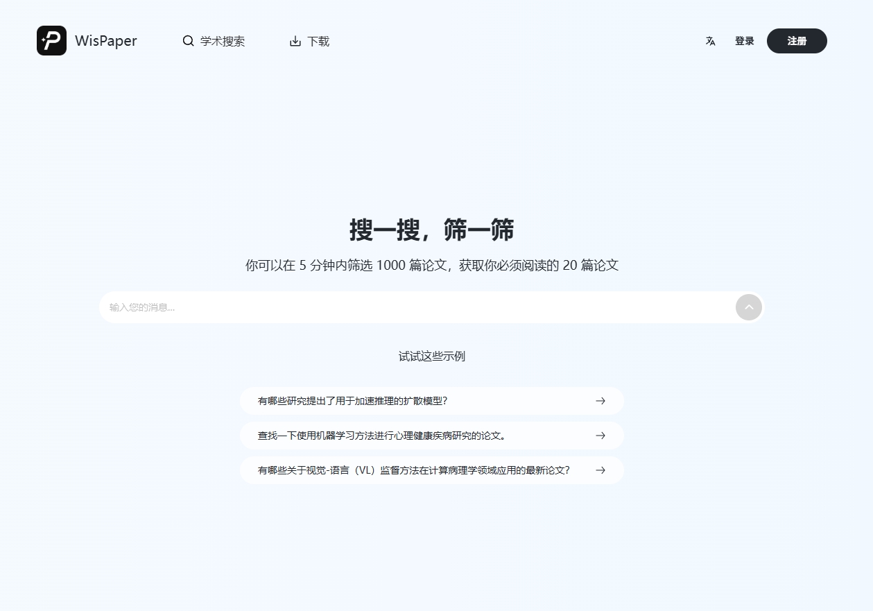
Task: Click the send arrow button in the search bar
Action: (748, 307)
